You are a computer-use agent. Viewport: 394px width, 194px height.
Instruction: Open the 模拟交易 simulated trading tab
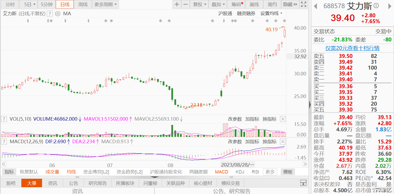point(231,183)
